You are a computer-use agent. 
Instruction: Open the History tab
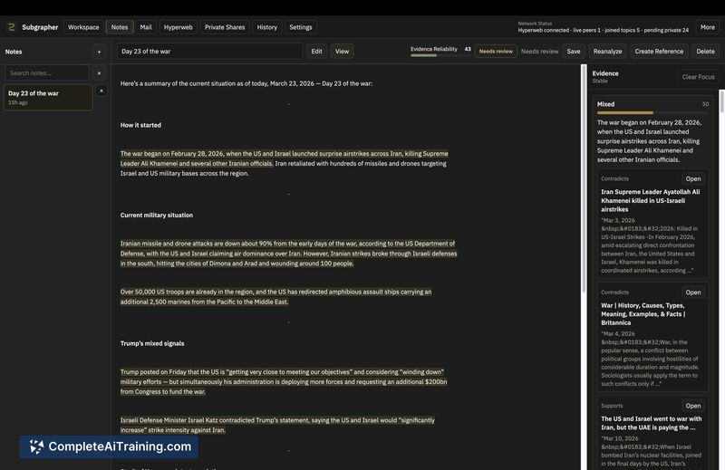click(x=266, y=27)
